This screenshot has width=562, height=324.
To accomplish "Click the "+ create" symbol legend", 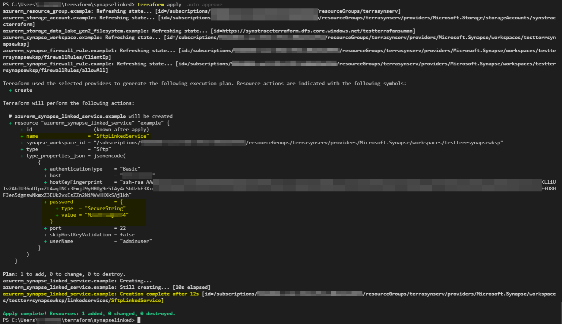I will tap(20, 90).
